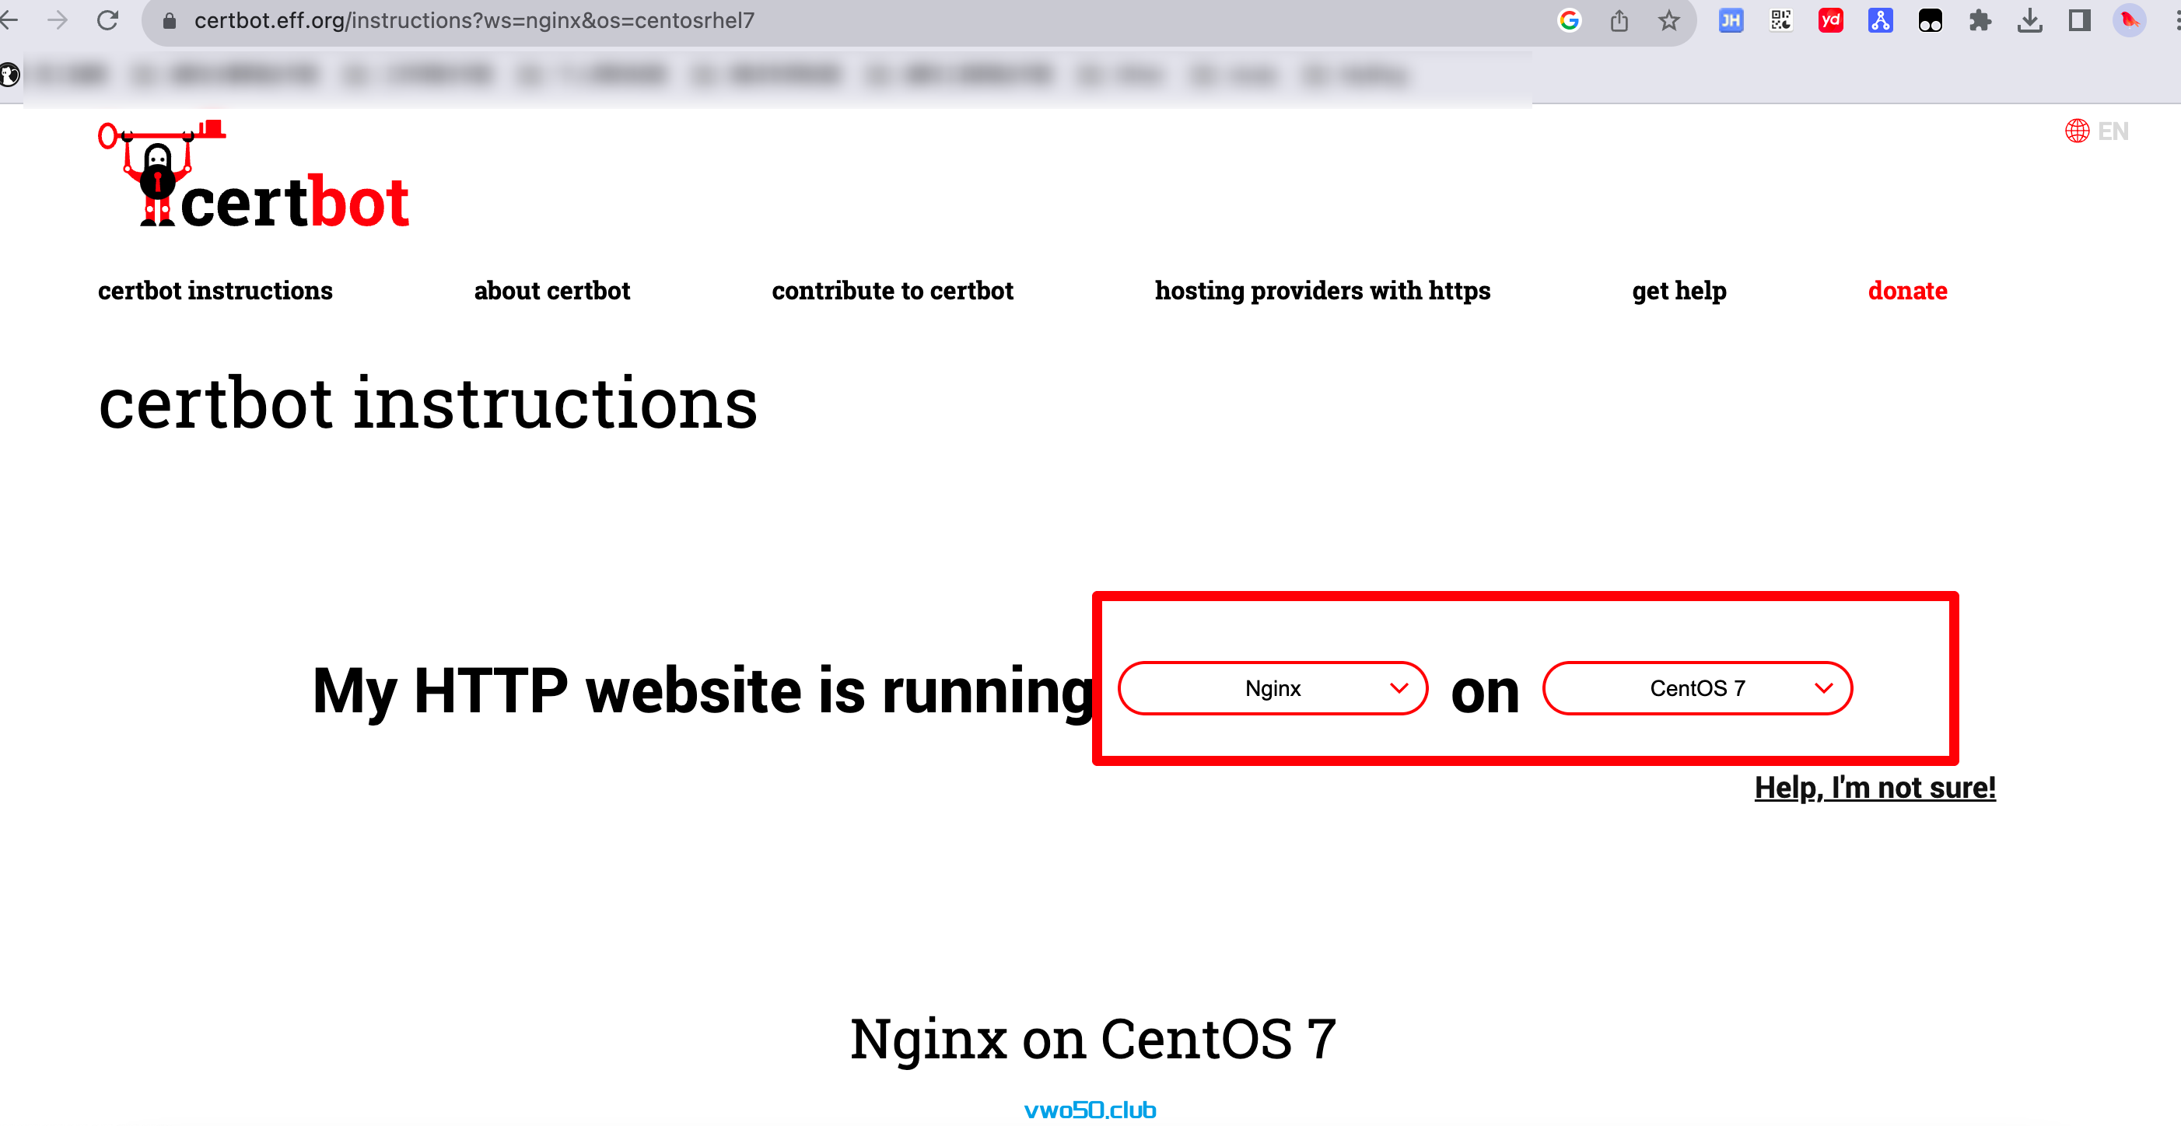Open hosting providers with https nav item
Screen dimensions: 2181x1126
tap(1322, 290)
